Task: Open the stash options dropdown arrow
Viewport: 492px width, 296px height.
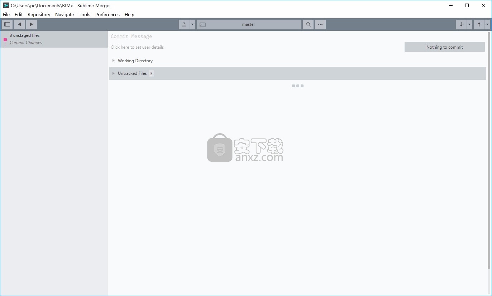Action: (192, 24)
